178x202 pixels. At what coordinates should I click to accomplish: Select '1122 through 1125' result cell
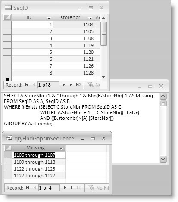pyautogui.click(x=39, y=169)
